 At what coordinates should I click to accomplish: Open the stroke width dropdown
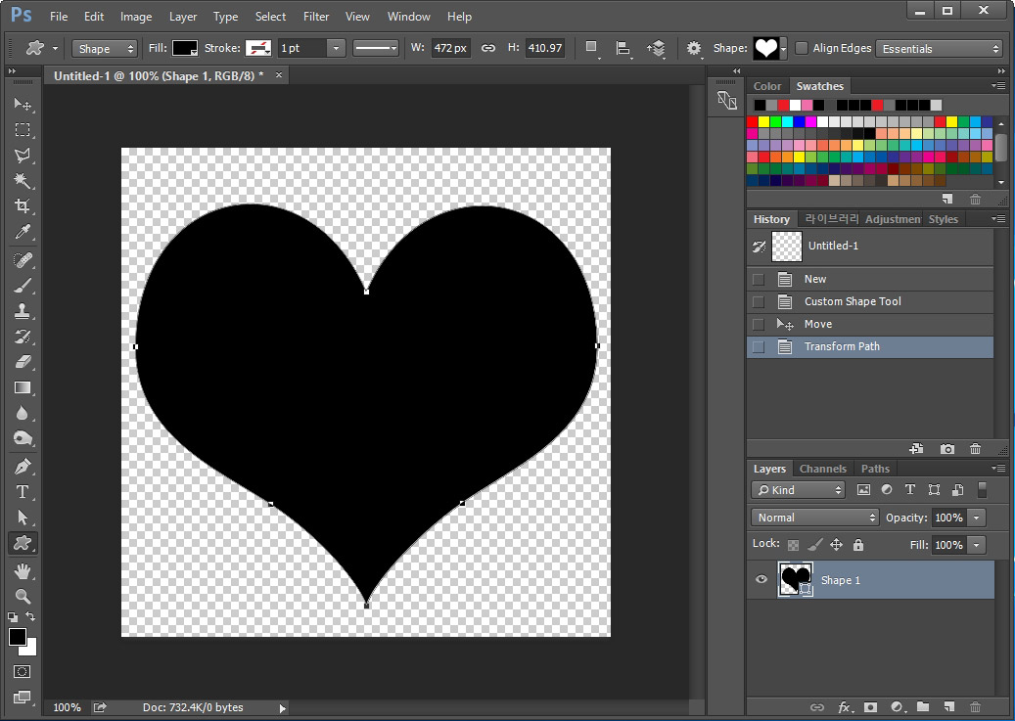(336, 48)
